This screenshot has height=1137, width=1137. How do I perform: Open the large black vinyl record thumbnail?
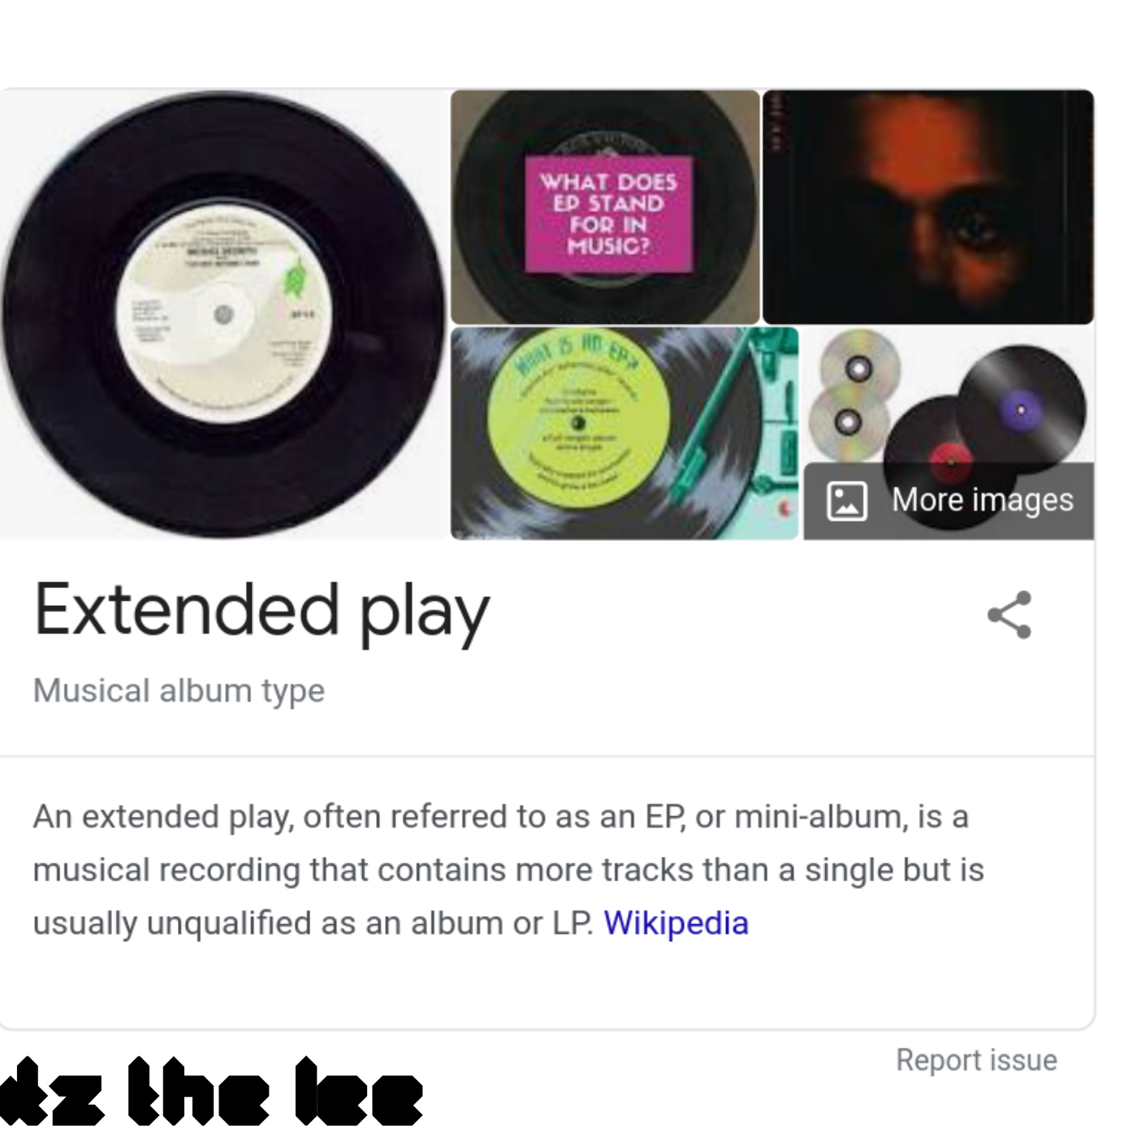pos(224,314)
